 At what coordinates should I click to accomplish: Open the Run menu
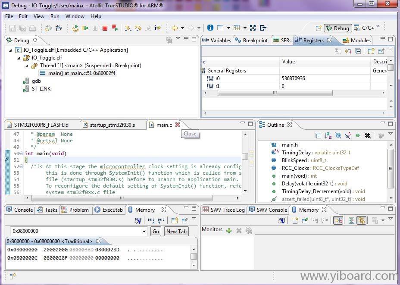point(55,16)
